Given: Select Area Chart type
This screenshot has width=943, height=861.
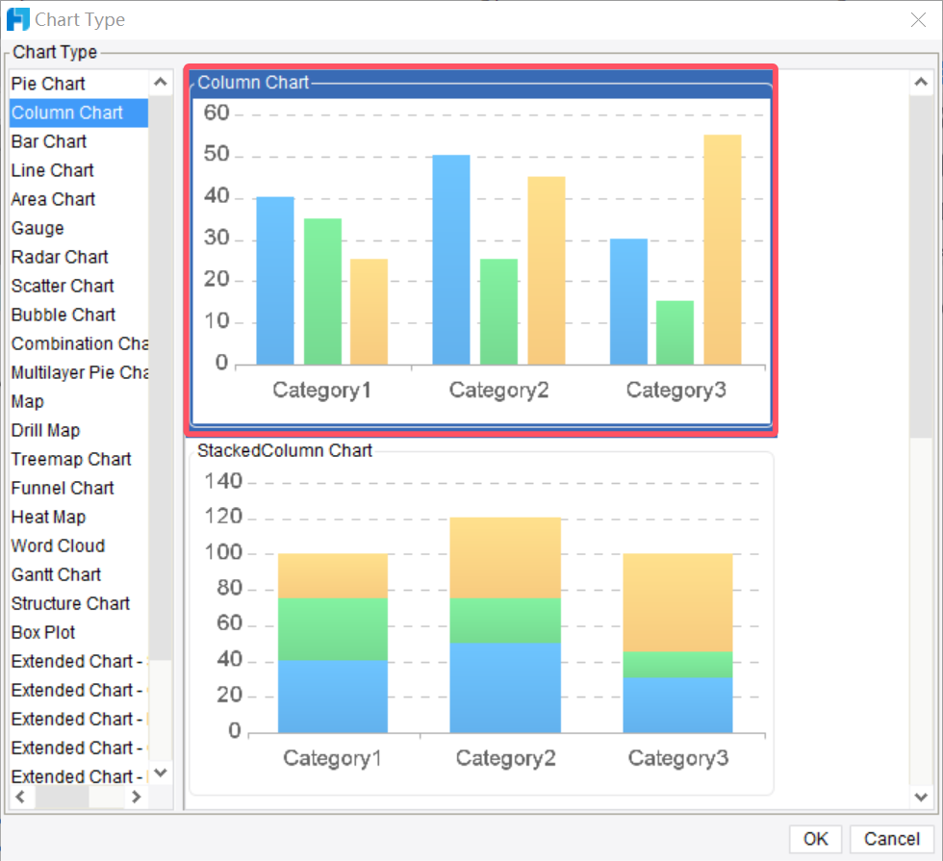Looking at the screenshot, I should click(x=79, y=199).
